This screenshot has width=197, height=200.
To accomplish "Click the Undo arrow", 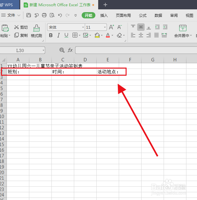I will tap(60, 16).
